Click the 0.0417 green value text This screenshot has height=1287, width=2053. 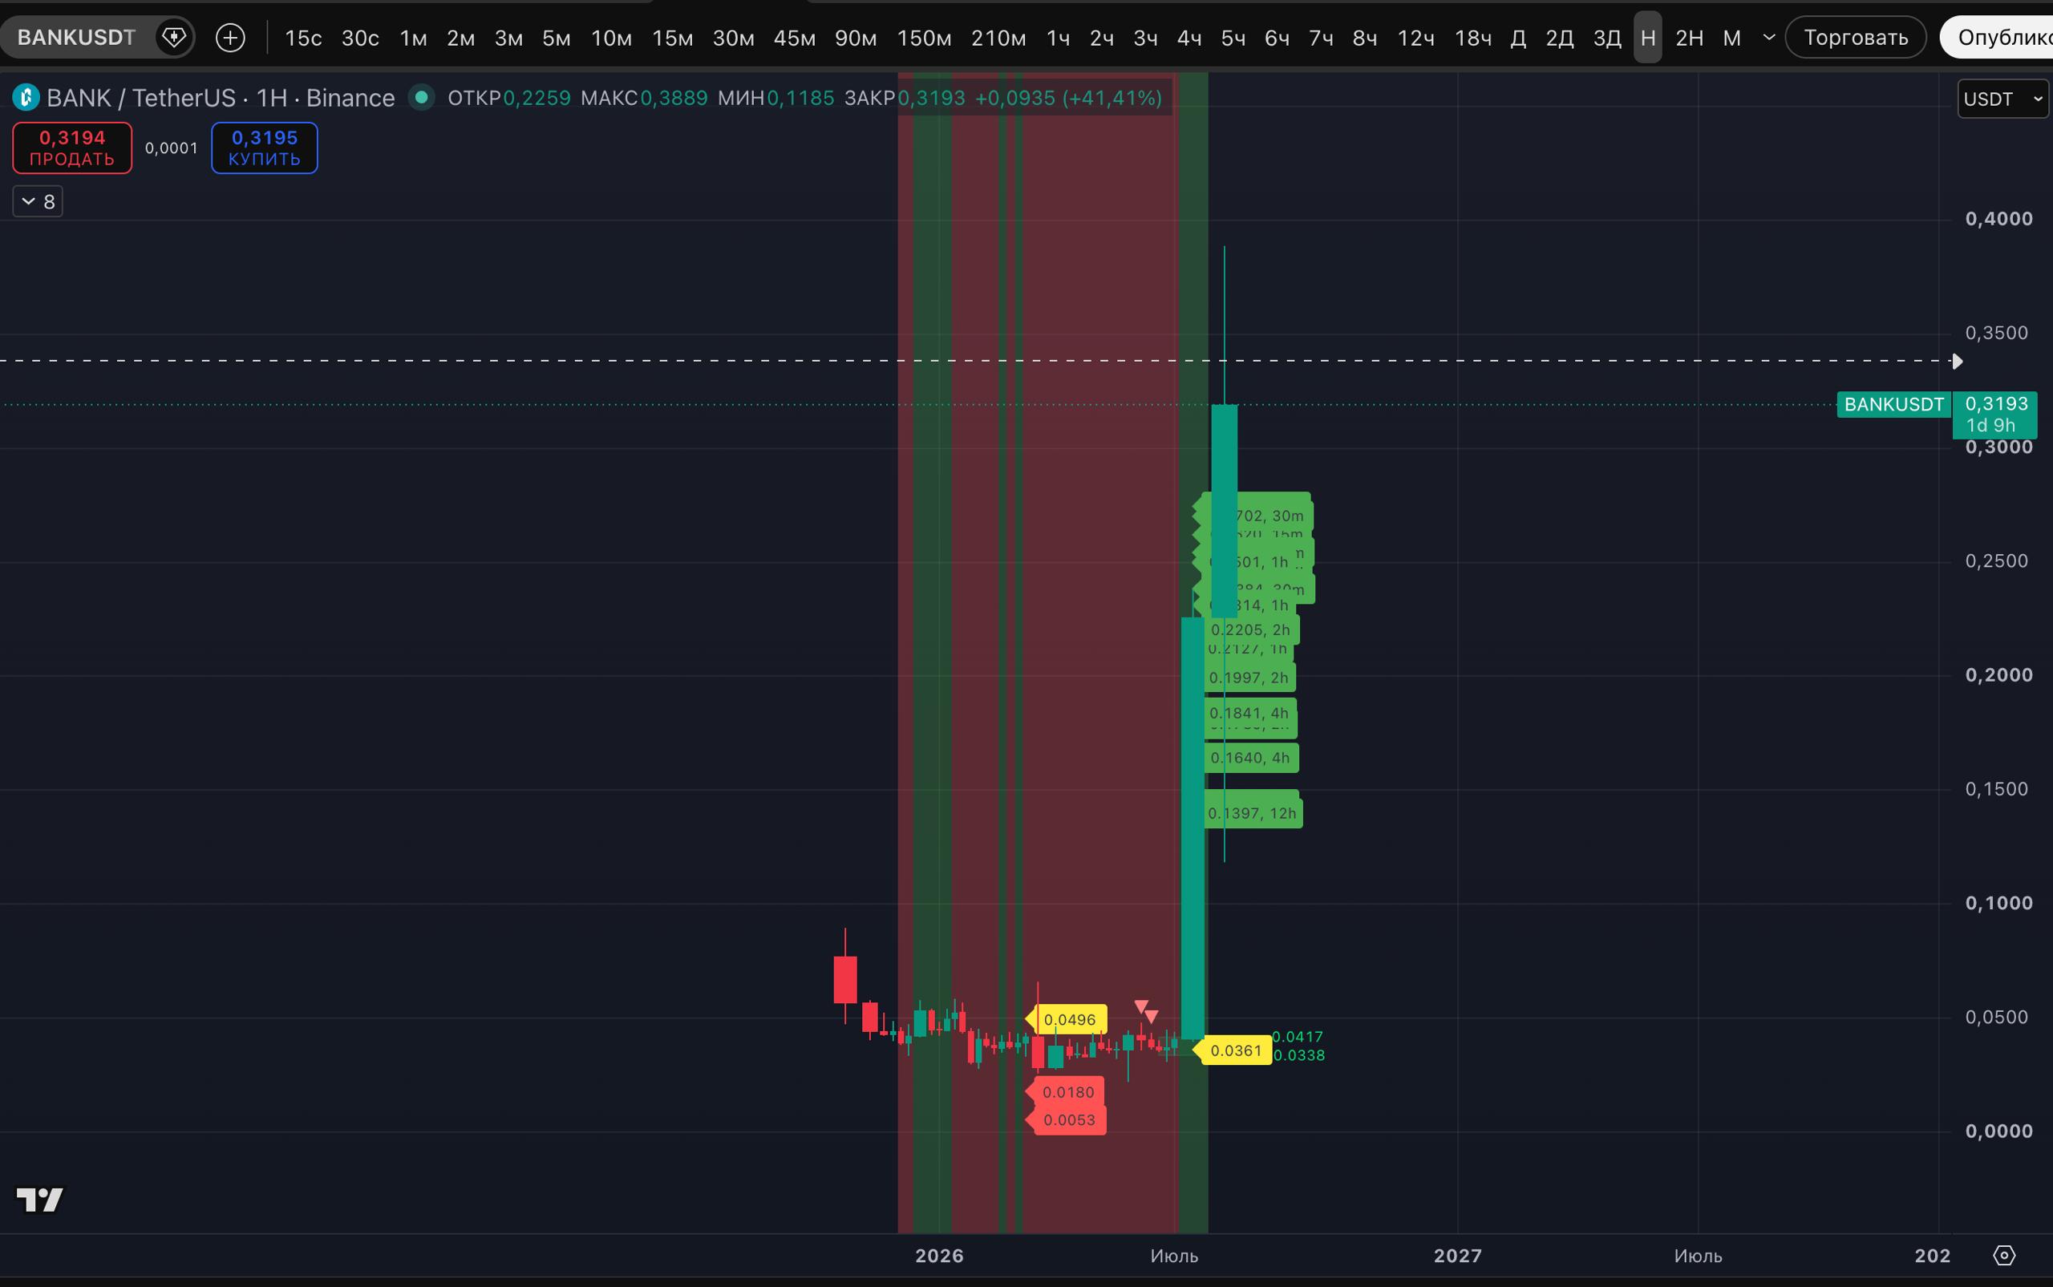[1298, 1037]
